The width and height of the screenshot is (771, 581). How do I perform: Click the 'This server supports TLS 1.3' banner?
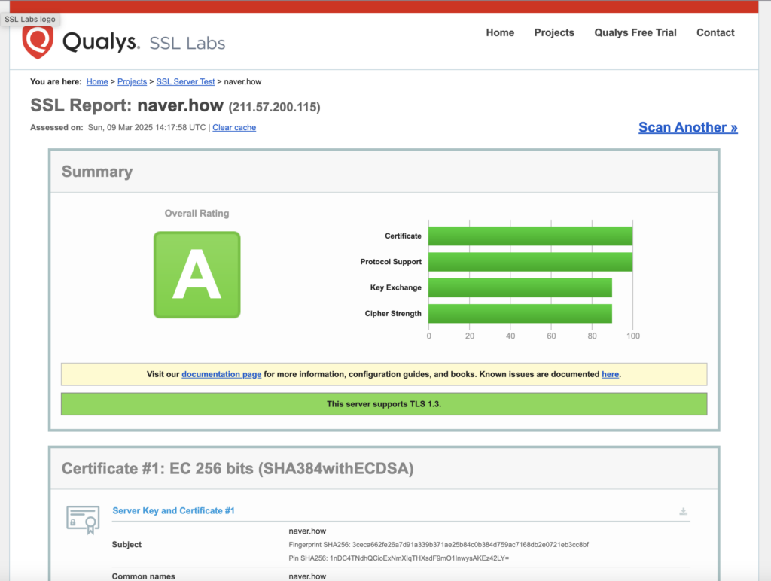[x=384, y=404]
